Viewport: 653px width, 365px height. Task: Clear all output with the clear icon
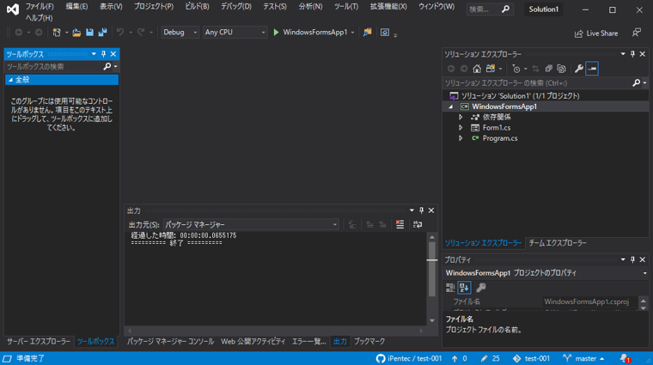(400, 225)
